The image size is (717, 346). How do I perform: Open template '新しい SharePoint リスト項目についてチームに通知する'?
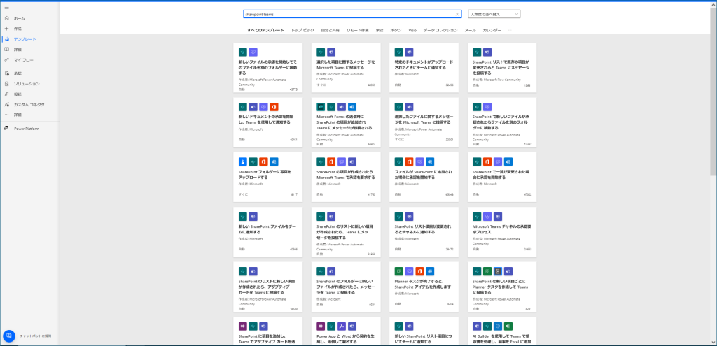click(424, 331)
